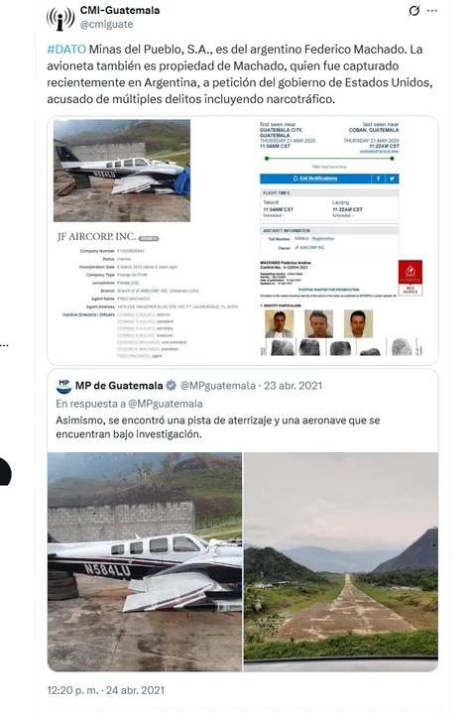Click the blue verified badge on MP de Guatemala

click(172, 386)
